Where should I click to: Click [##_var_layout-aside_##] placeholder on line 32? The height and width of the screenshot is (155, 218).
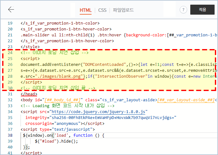click(186, 100)
